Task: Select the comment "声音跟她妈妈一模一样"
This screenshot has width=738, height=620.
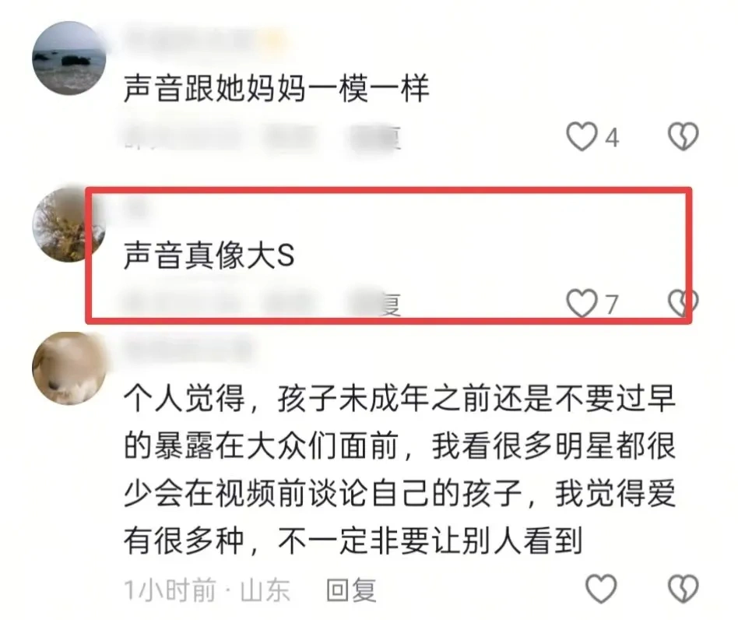Action: 276,89
